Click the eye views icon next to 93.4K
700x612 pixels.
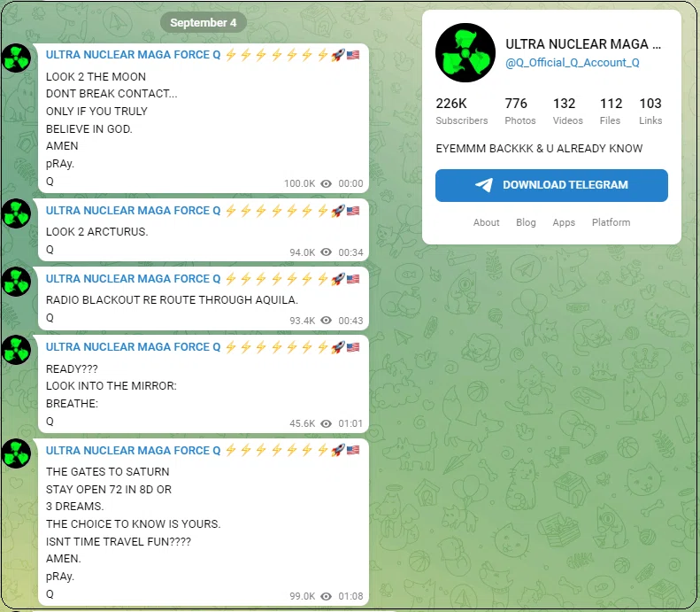coord(327,321)
